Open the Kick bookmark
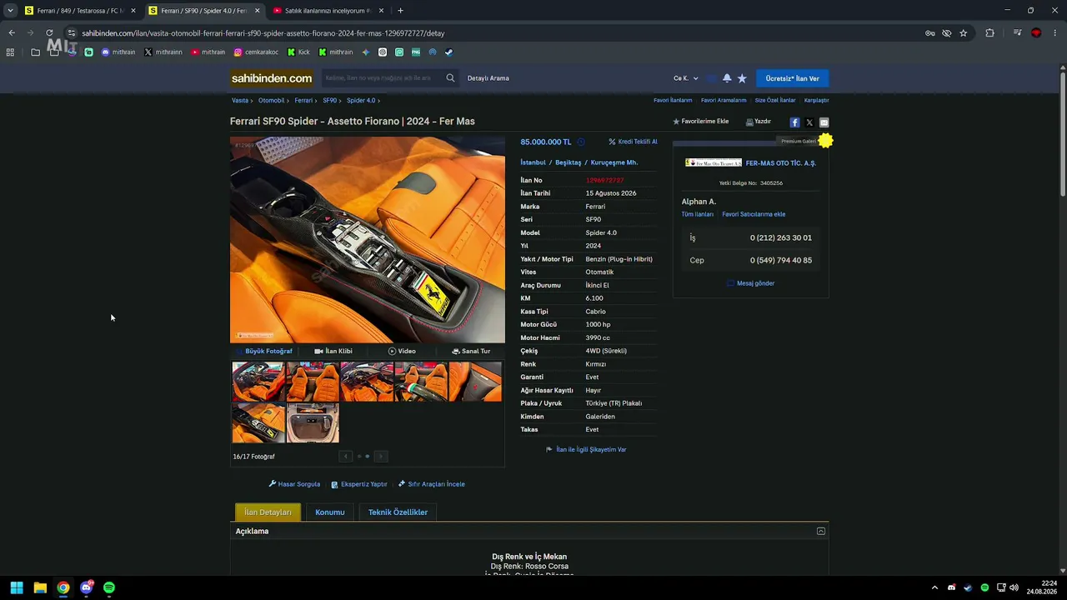1067x600 pixels. [298, 52]
